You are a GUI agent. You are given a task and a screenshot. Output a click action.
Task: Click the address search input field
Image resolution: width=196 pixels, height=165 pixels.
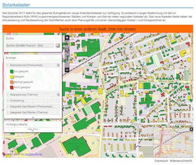point(30,45)
